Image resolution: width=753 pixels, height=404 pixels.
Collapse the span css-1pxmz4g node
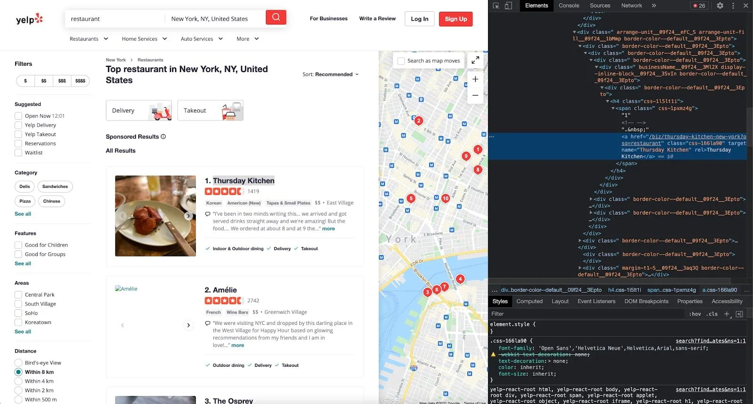click(613, 108)
